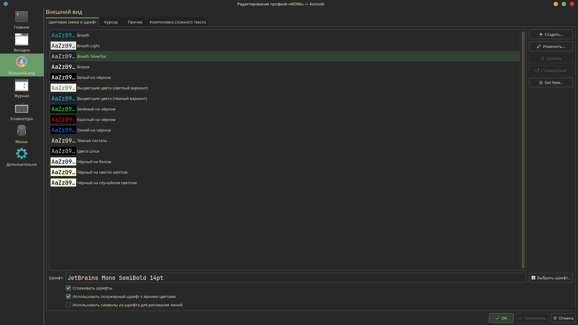This screenshot has height=325, width=578.
Task: Click the Изменить... button
Action: coord(551,46)
